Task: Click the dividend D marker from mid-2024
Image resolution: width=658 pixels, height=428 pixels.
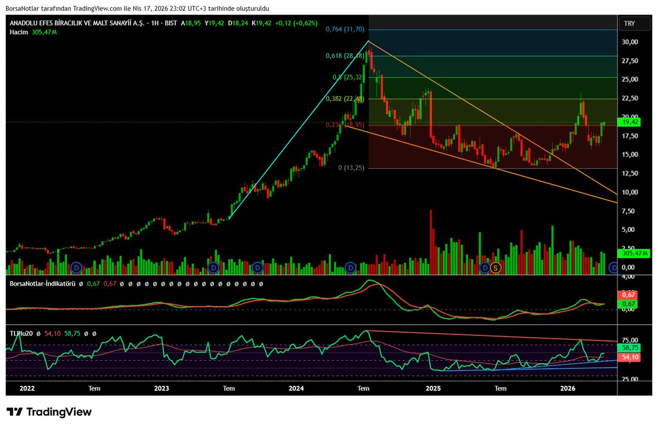Action: point(350,267)
